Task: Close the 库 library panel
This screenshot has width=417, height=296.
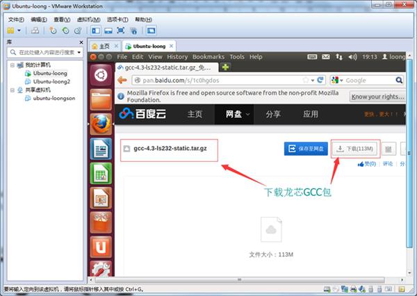Action: [x=81, y=42]
